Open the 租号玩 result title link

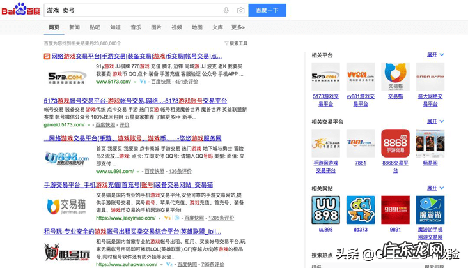pos(132,232)
